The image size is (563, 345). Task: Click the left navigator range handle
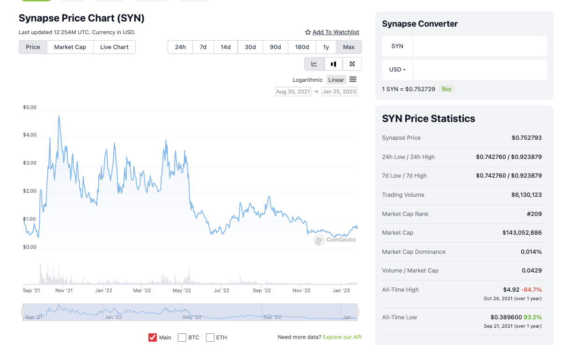point(22,312)
